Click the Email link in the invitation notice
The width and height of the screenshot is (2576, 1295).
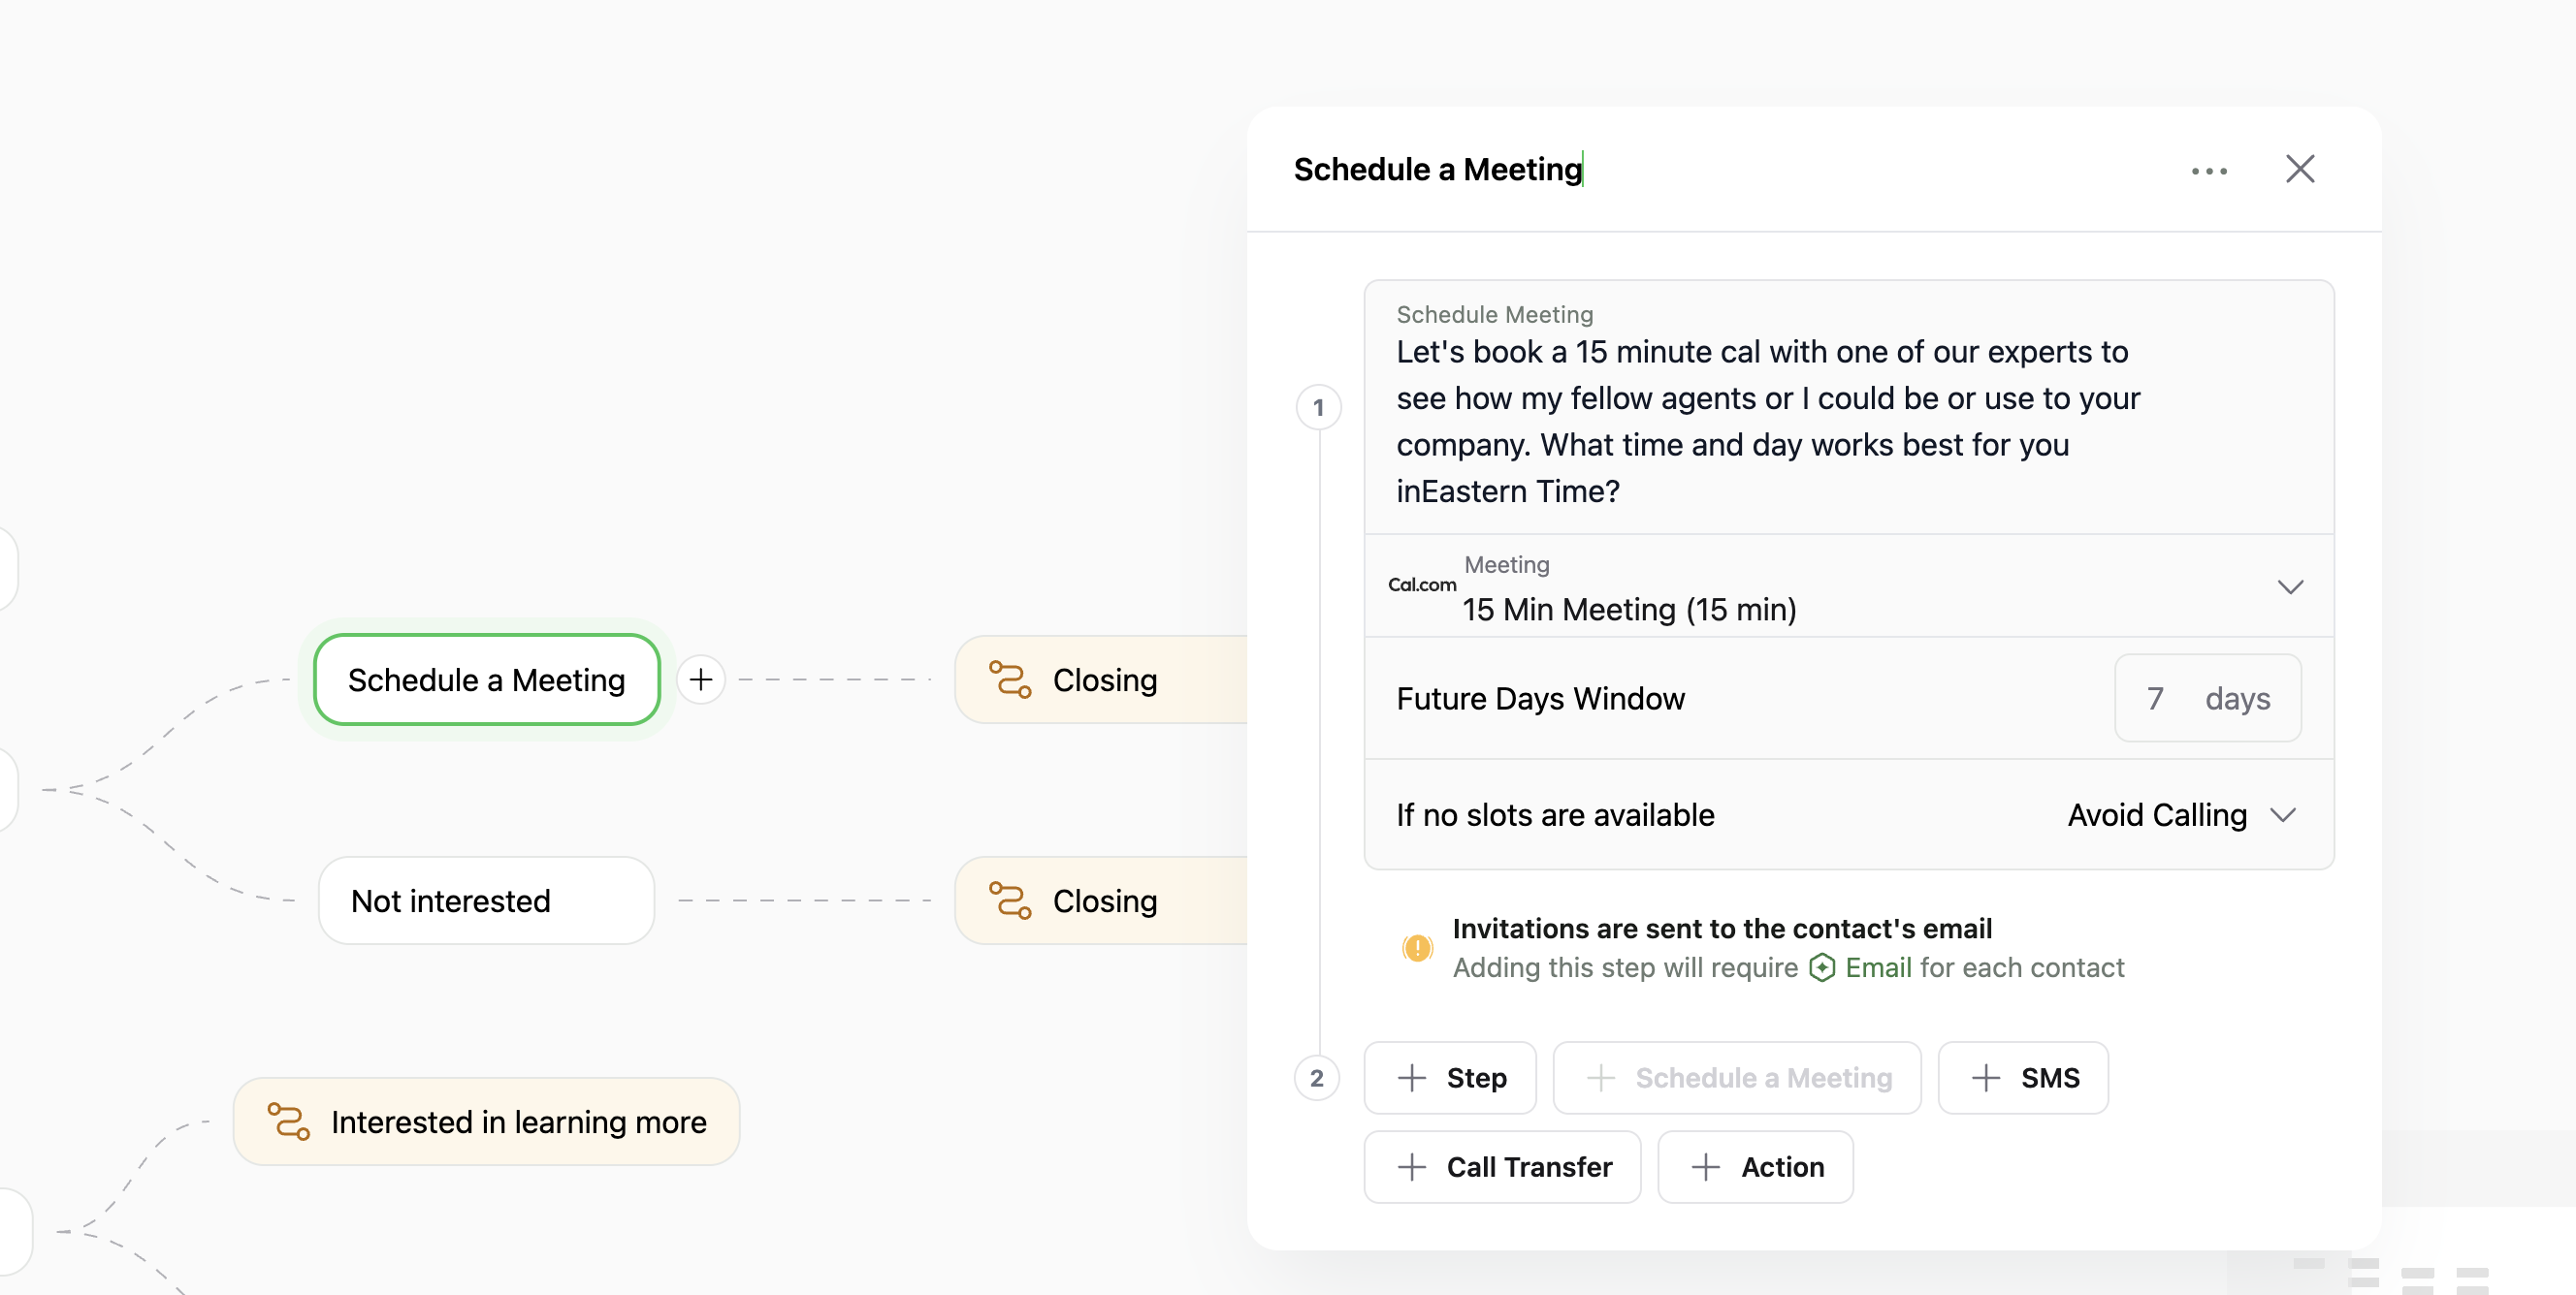point(1878,967)
